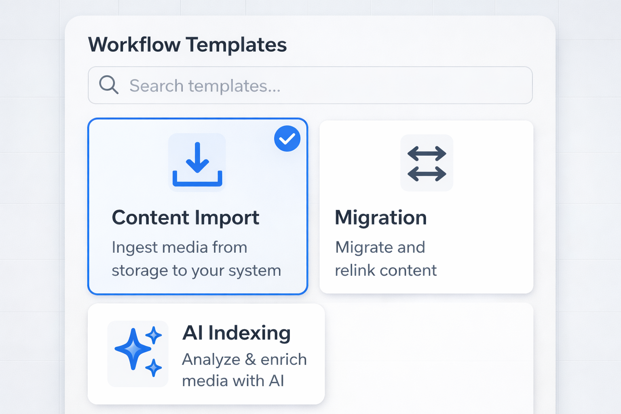The width and height of the screenshot is (621, 414).
Task: Uncheck the blue checkmark on Content Import
Action: pos(287,139)
